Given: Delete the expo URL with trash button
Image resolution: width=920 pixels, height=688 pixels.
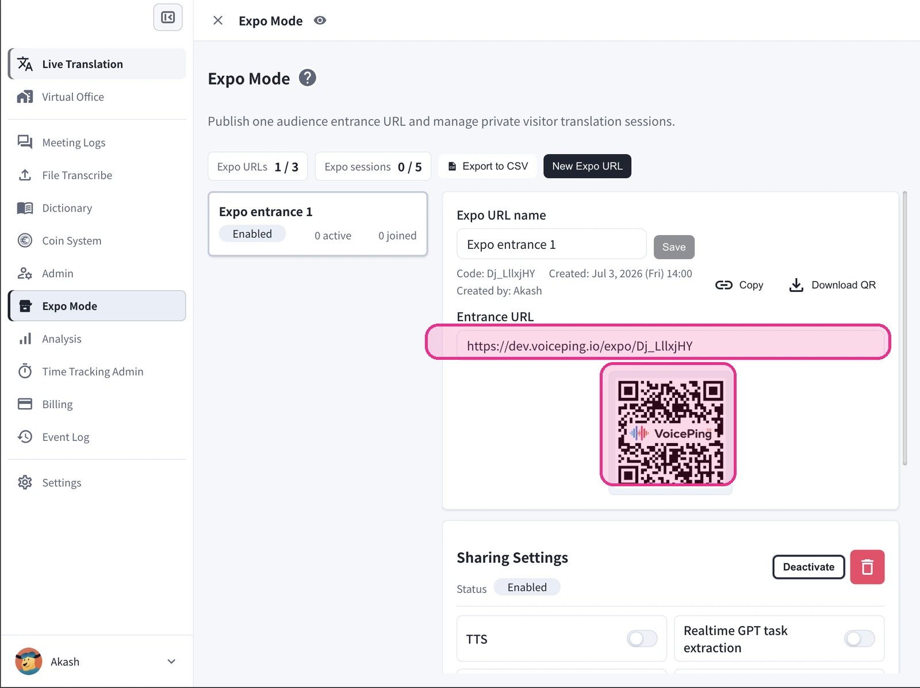Looking at the screenshot, I should [867, 567].
